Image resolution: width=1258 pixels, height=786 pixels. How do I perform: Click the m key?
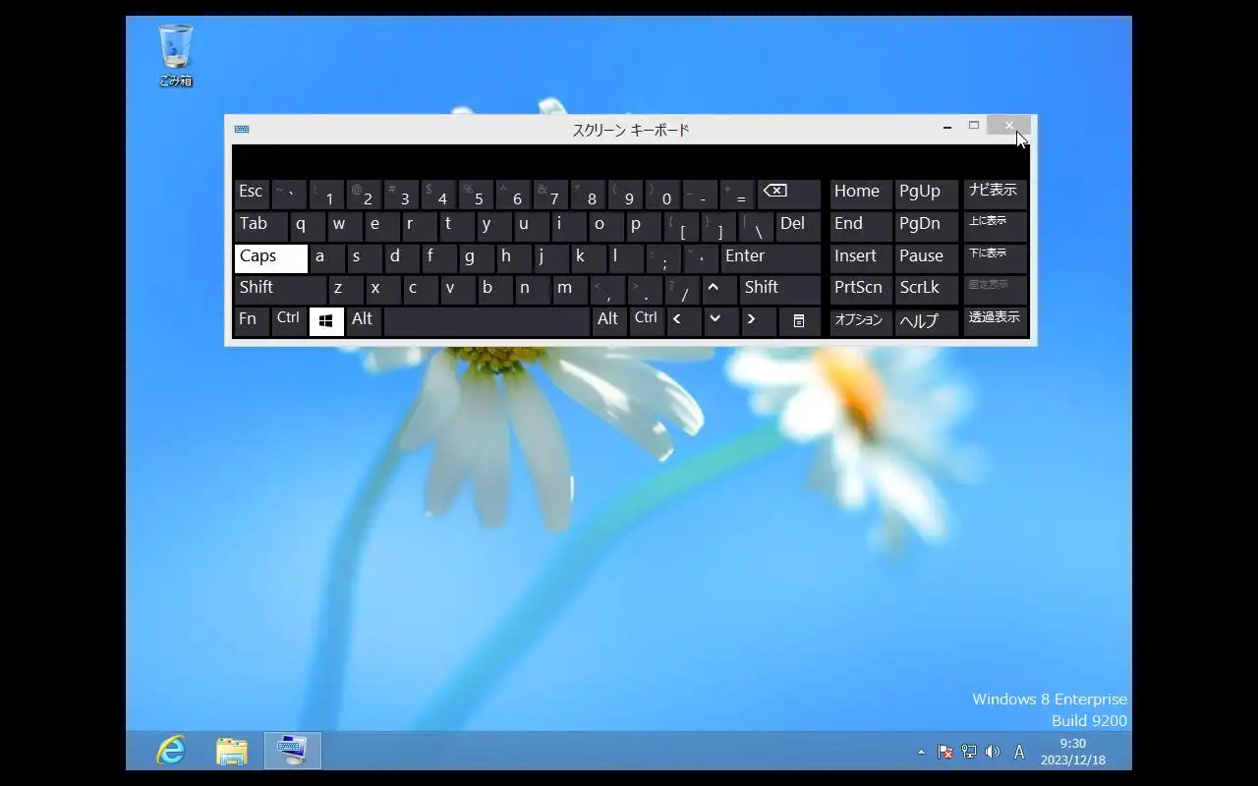click(x=570, y=289)
